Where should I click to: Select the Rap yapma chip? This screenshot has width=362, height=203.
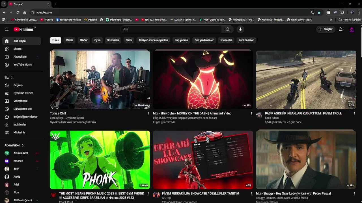(x=181, y=40)
